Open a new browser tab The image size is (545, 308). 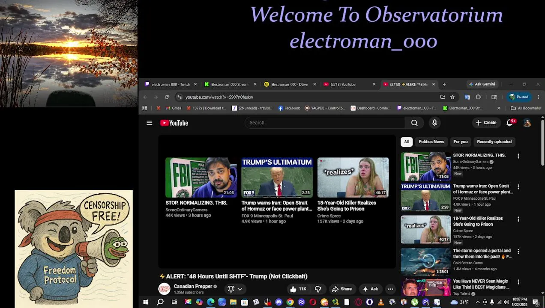(x=444, y=84)
